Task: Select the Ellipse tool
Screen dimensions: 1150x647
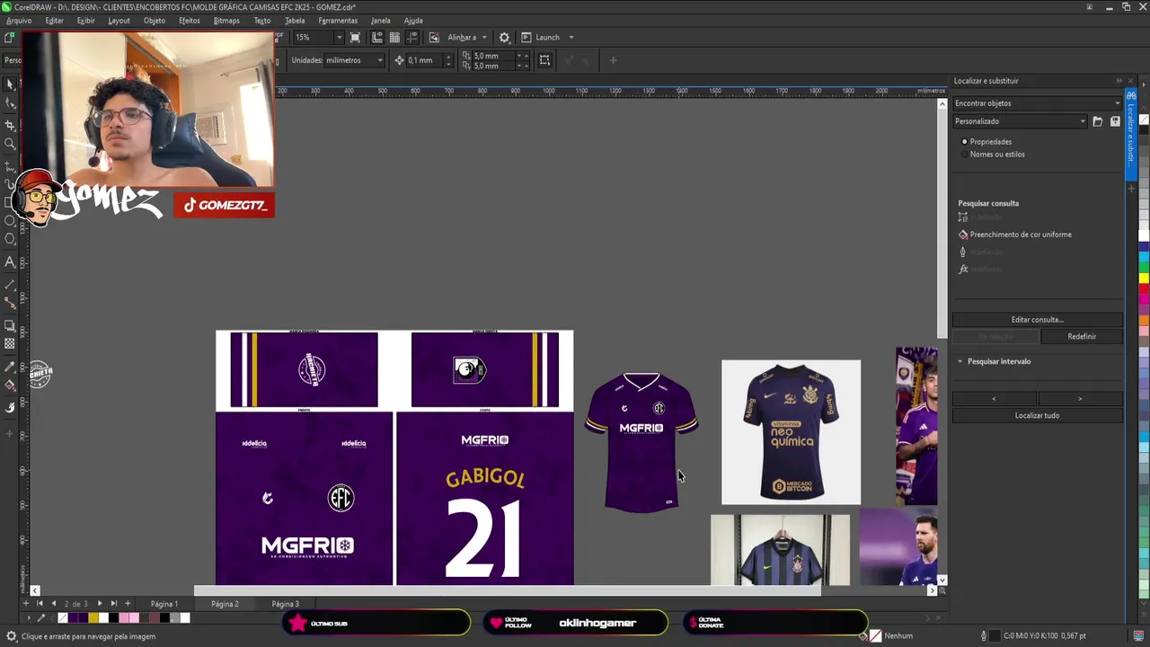Action: [x=10, y=220]
